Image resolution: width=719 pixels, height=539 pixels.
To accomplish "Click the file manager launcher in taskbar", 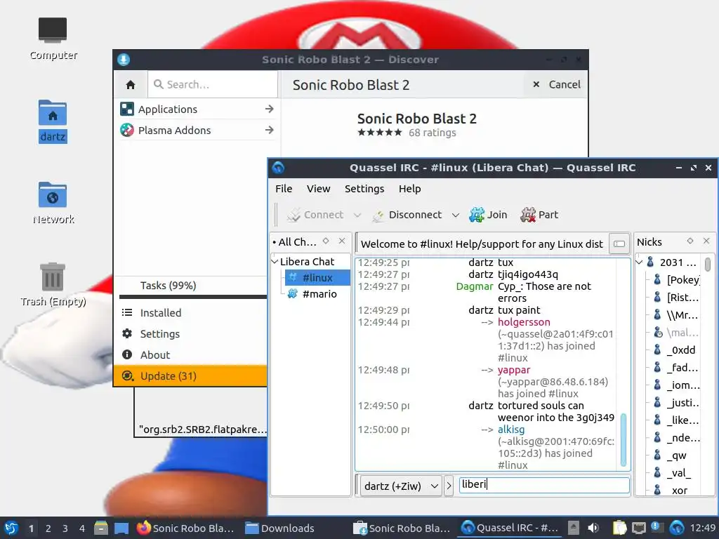I will tap(101, 528).
